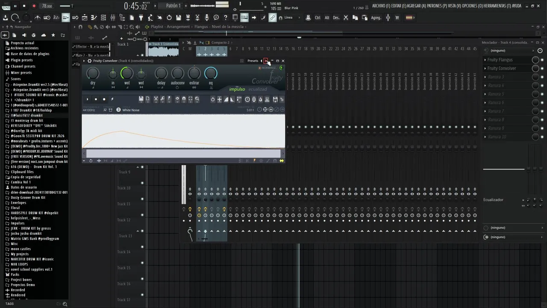The width and height of the screenshot is (547, 308).
Task: Switch to ecualizad tab in Convolver
Action: tap(258, 89)
